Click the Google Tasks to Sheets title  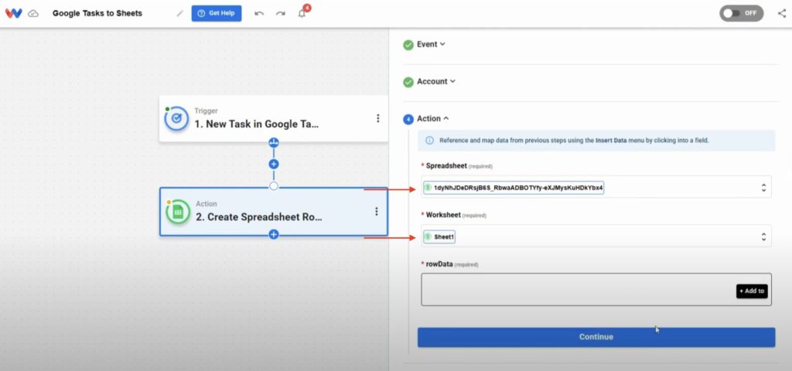click(97, 14)
